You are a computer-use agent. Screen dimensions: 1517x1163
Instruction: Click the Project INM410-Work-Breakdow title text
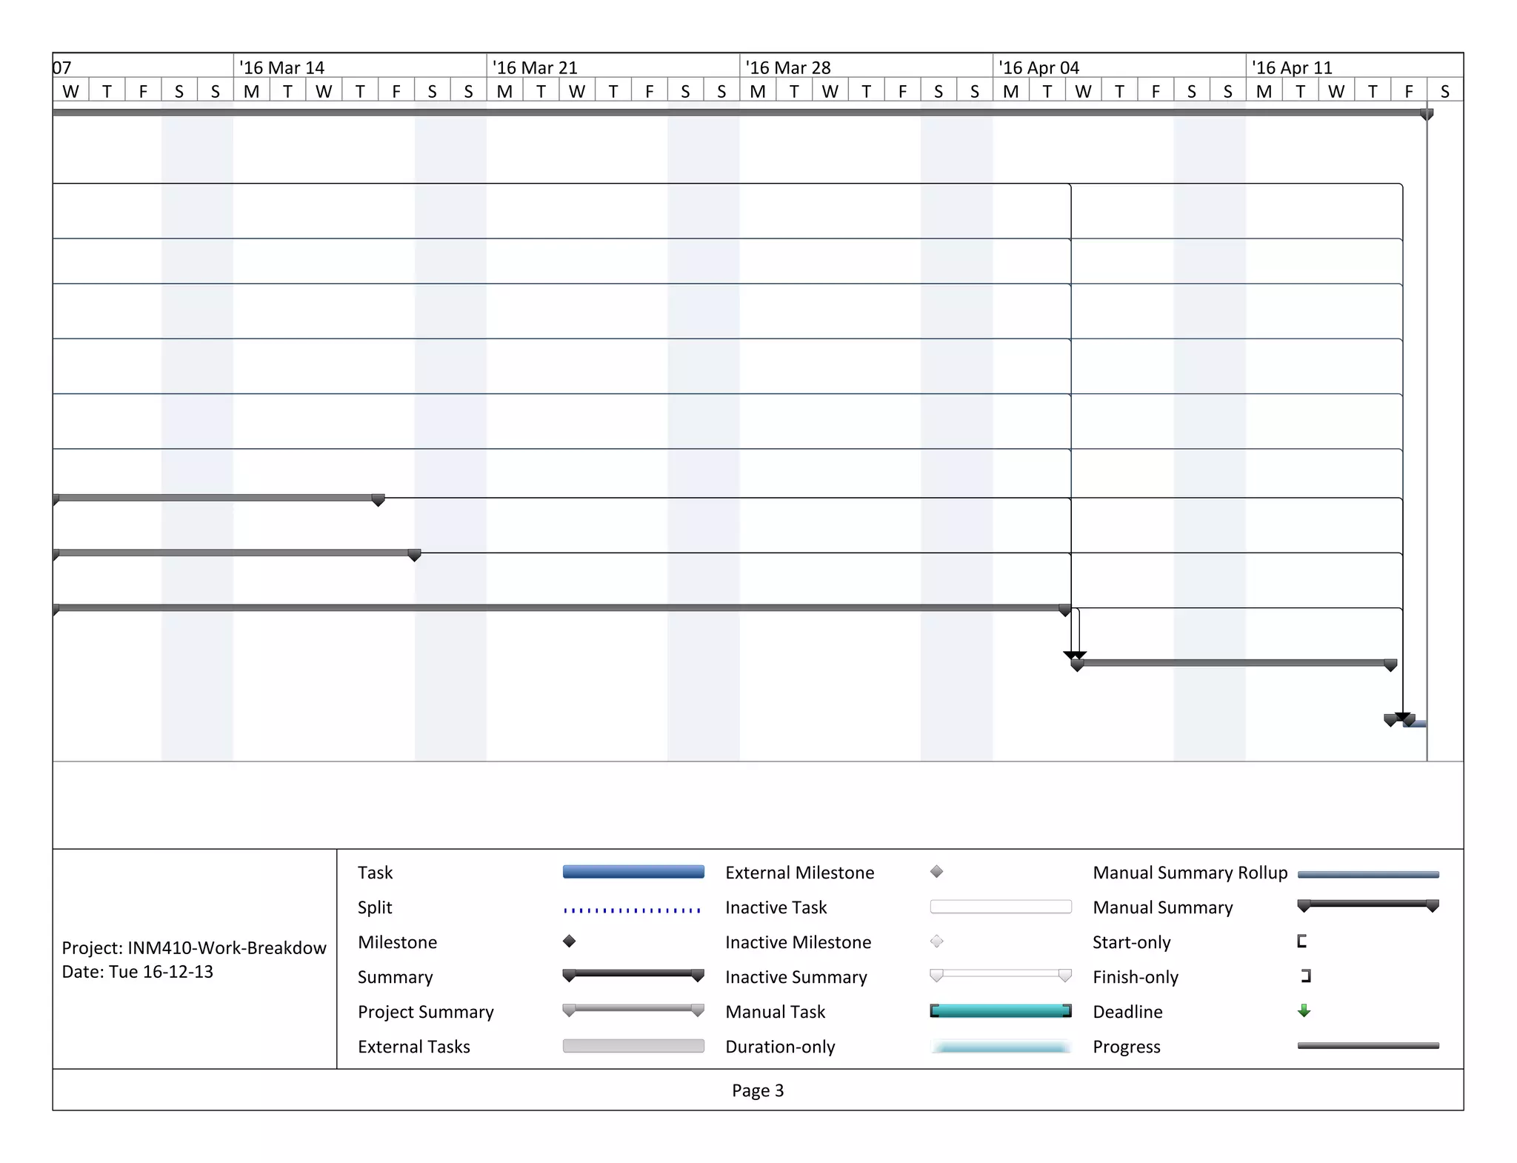(194, 948)
